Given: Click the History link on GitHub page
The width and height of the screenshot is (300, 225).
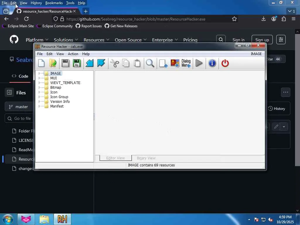Looking at the screenshot, I should (277, 108).
